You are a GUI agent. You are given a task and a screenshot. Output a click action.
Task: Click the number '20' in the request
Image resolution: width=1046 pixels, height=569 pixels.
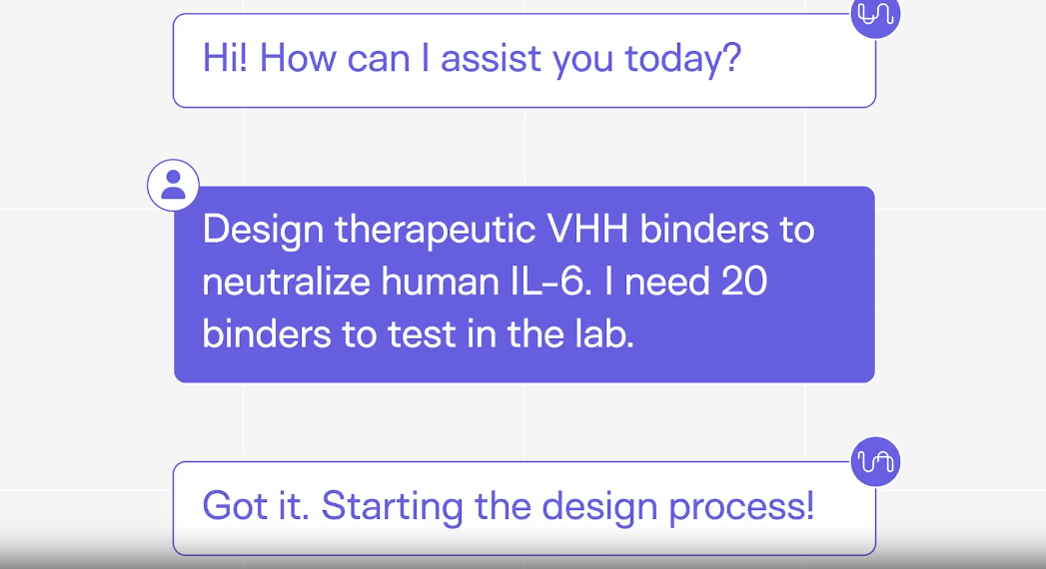pos(744,282)
